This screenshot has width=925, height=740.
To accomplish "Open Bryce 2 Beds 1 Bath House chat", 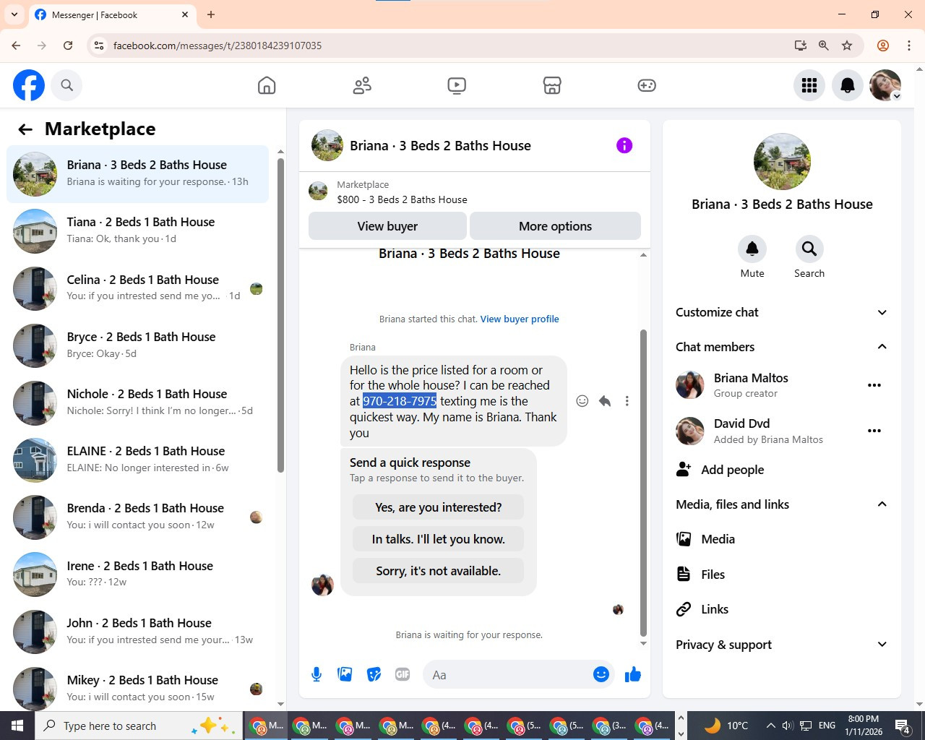I will tap(137, 345).
